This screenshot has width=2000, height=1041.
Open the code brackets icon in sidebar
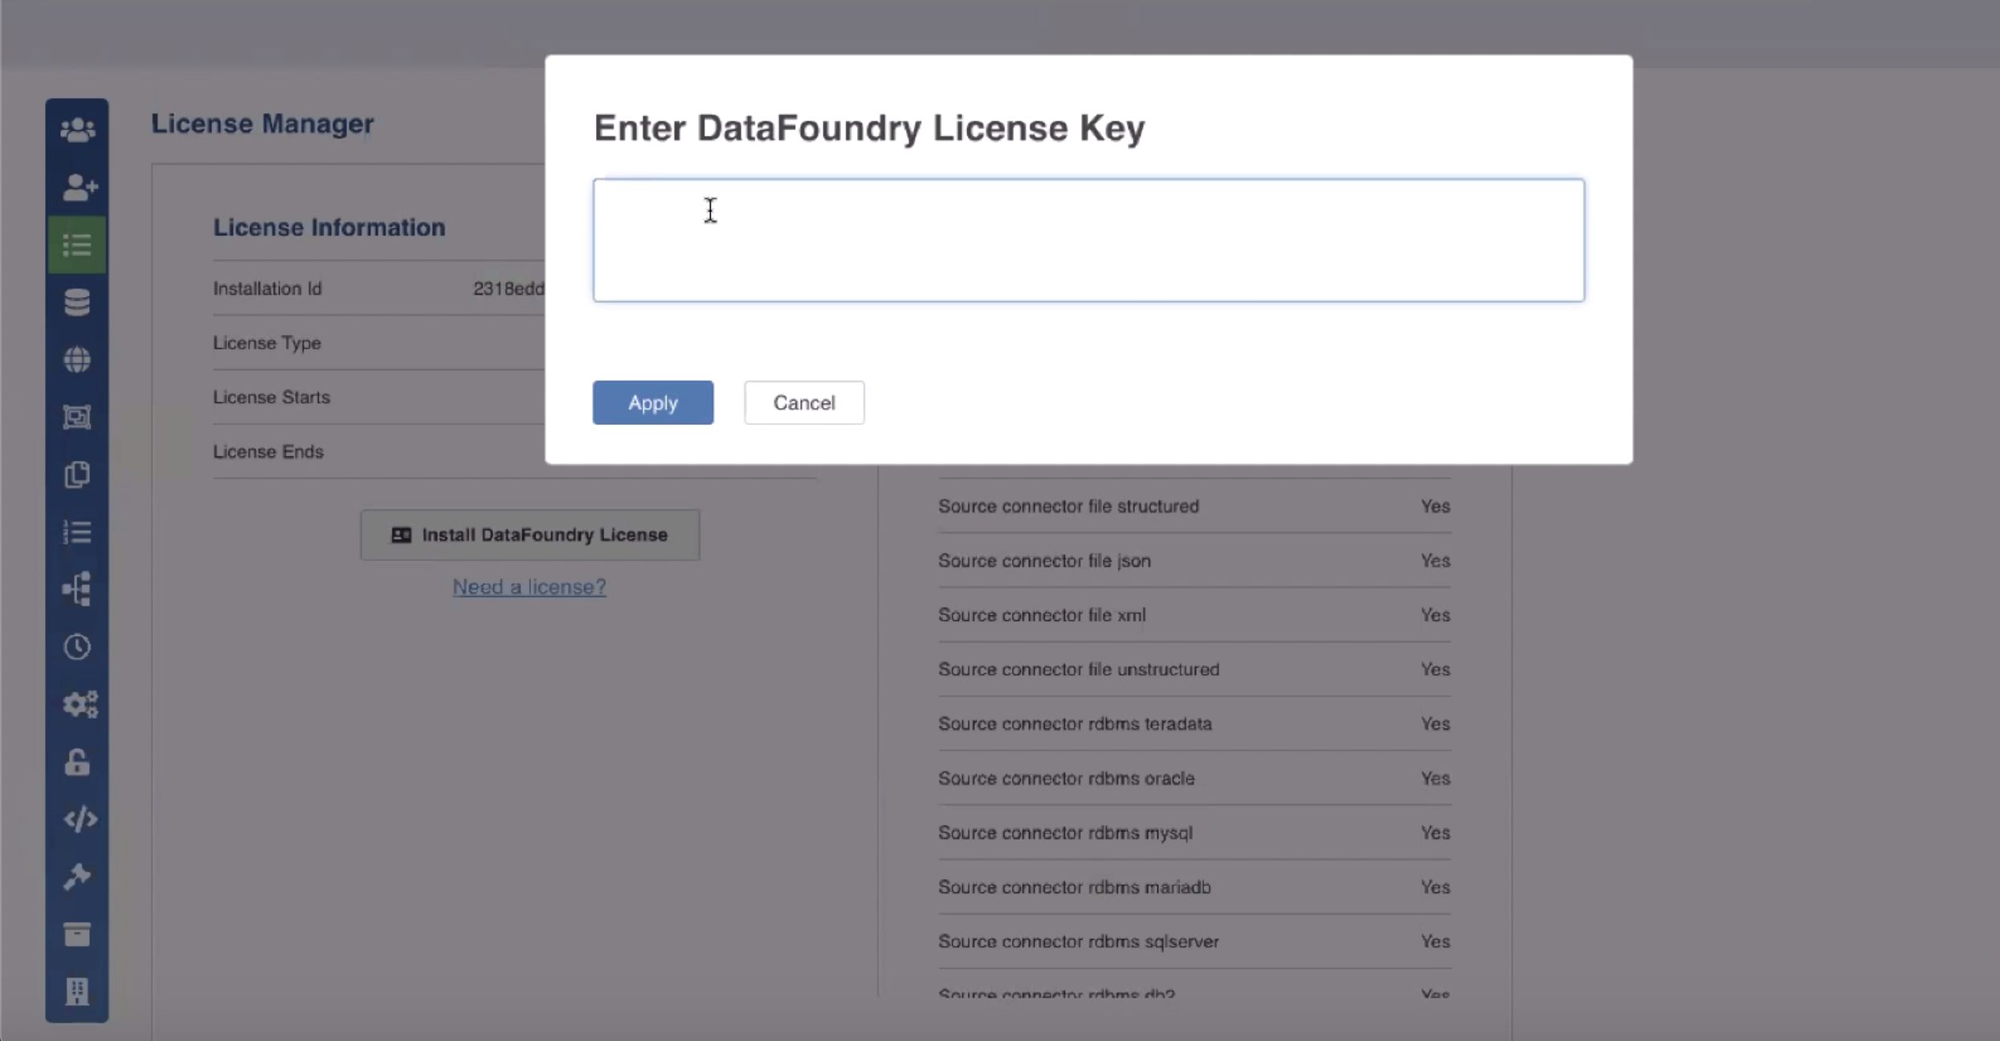coord(80,819)
